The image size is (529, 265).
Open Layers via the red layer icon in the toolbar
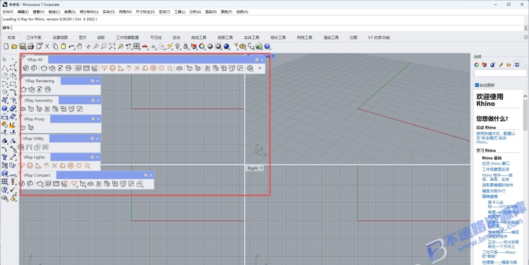193,46
